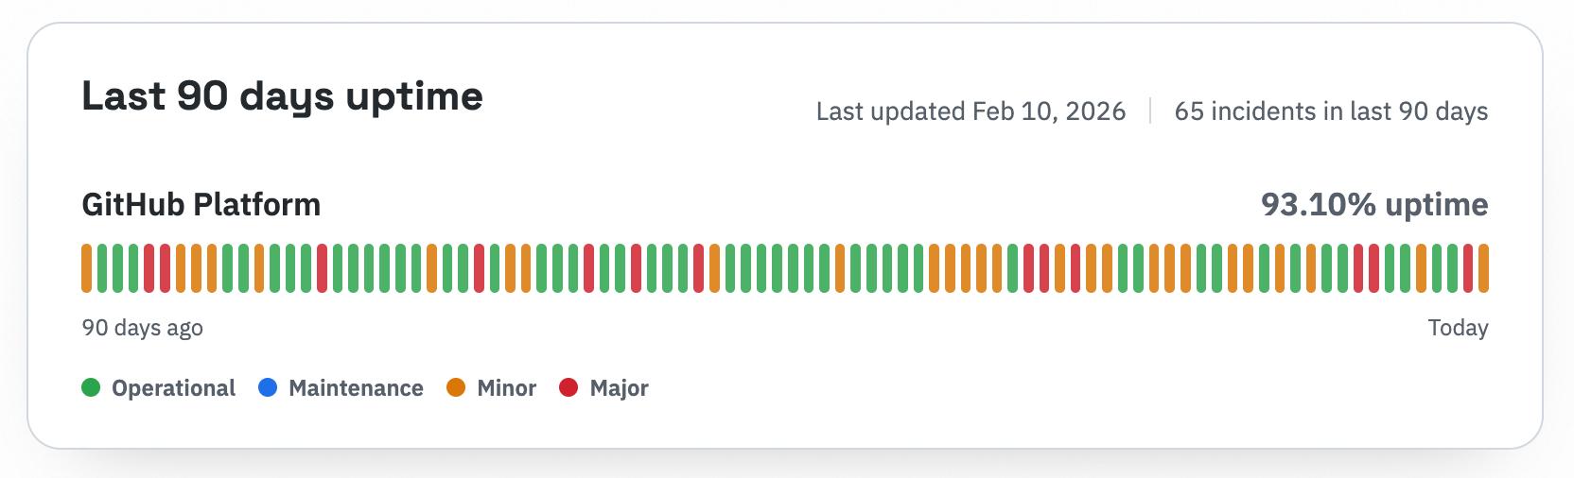This screenshot has width=1574, height=478.
Task: Click the orange Minor legend dot
Action: tap(456, 387)
